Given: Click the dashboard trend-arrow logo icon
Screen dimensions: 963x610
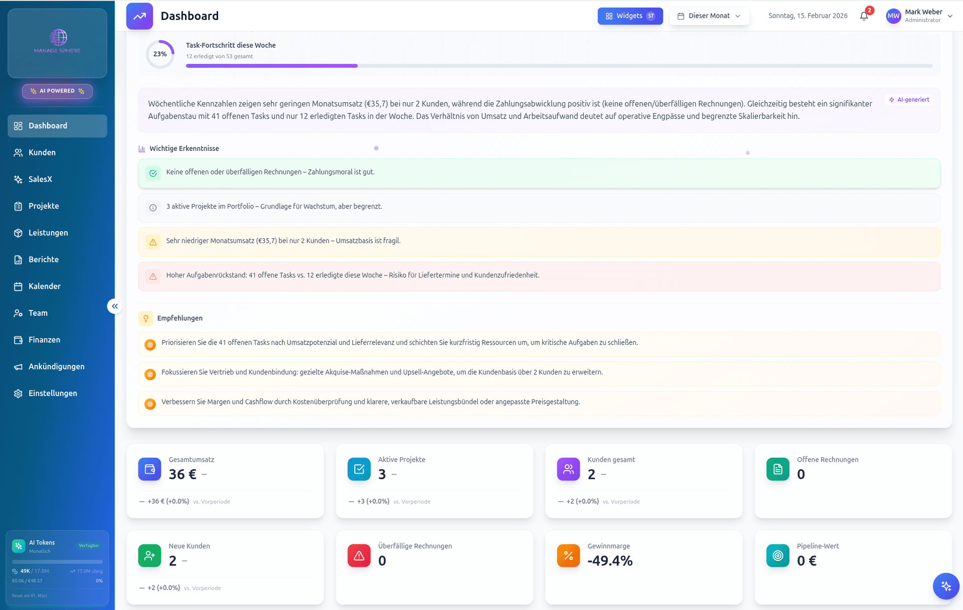Looking at the screenshot, I should tap(139, 16).
